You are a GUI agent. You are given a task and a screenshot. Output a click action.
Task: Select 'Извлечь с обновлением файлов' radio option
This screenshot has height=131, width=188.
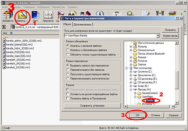[68, 50]
